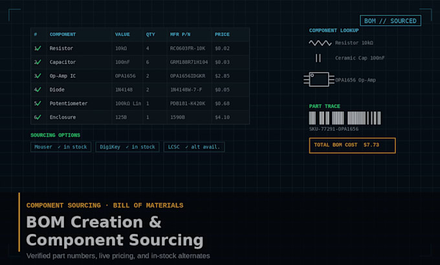Click part number 1N4148W-7-F
The image size is (440, 265).
[186, 89]
